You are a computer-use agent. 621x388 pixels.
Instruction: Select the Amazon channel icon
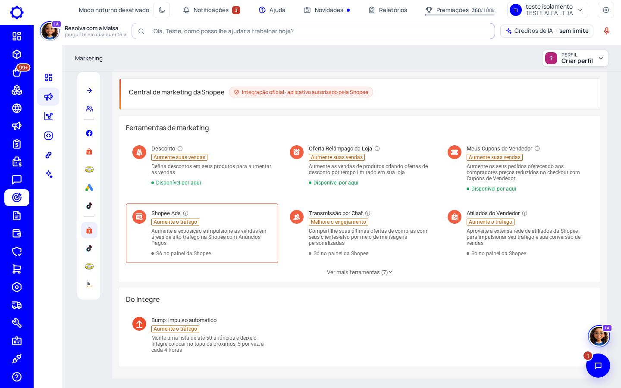[89, 285]
